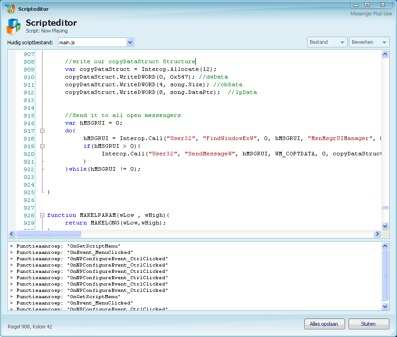Click the colored cubes Scripteditor logo
397x337 pixels.
click(14, 27)
